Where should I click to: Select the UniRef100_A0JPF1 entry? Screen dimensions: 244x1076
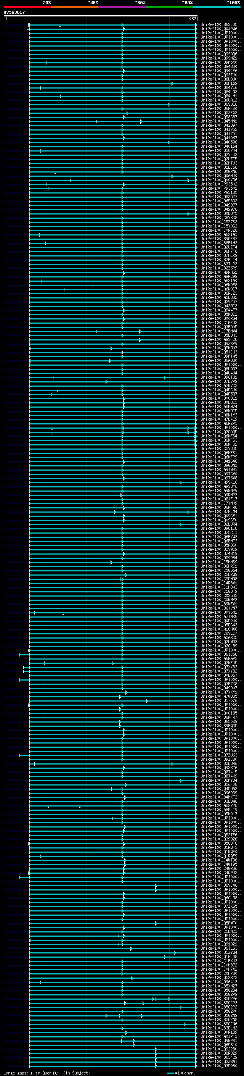point(219,1036)
